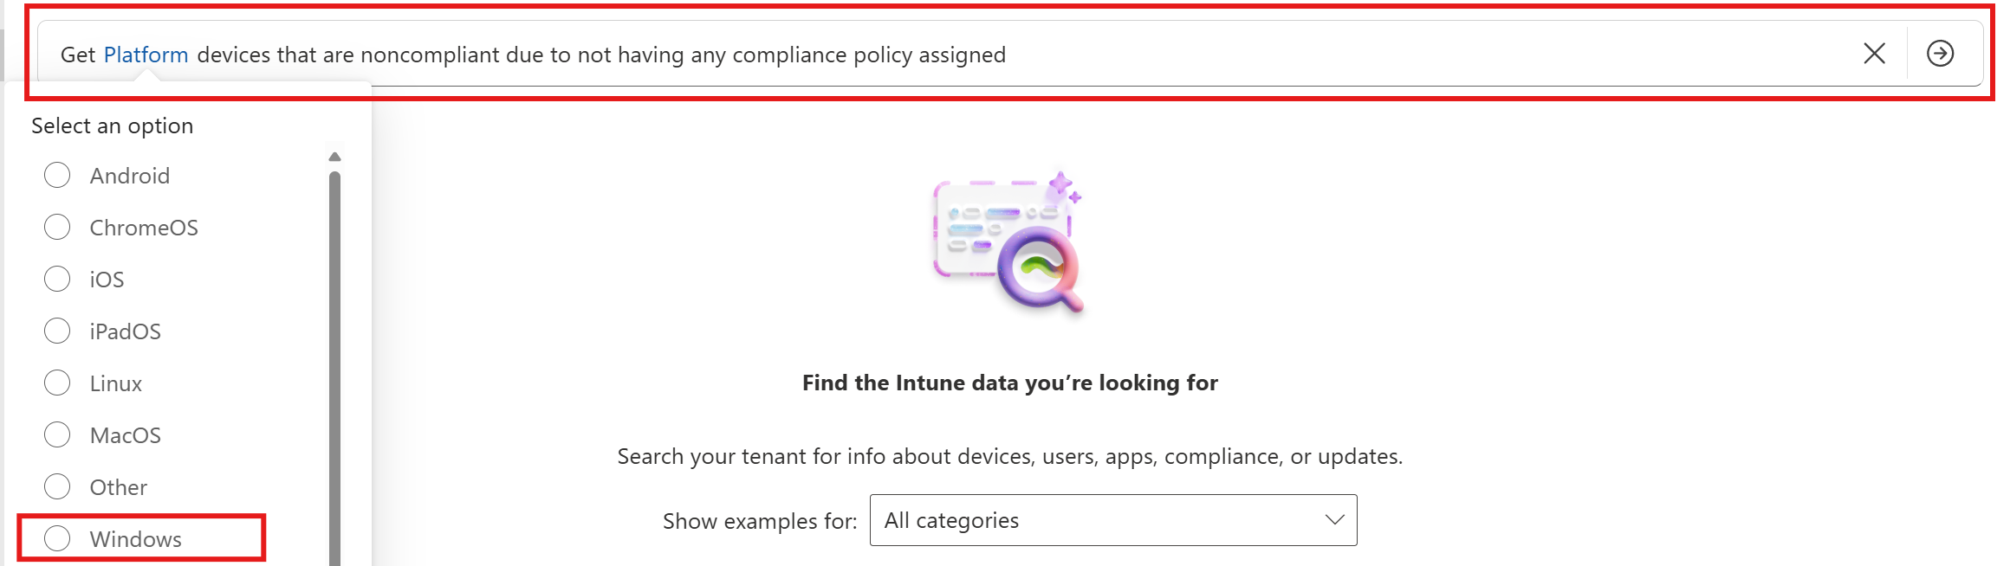
Task: Click the Android option label text
Action: [x=130, y=176]
